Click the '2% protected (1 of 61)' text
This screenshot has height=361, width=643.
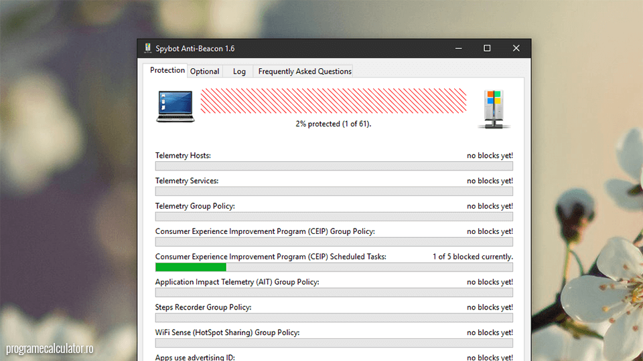coord(334,124)
